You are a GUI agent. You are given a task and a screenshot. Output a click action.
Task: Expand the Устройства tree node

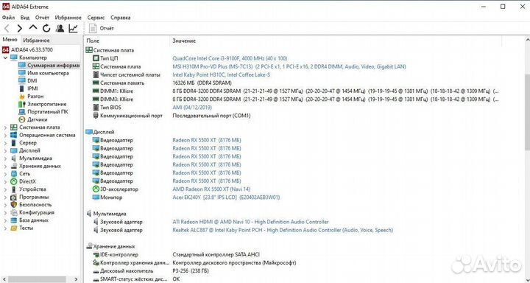[x=5, y=189]
